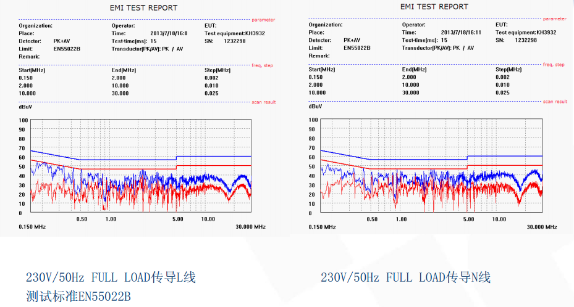The image size is (574, 307).
Task: Click the 测试标准EN55022B text
Action: 78,297
